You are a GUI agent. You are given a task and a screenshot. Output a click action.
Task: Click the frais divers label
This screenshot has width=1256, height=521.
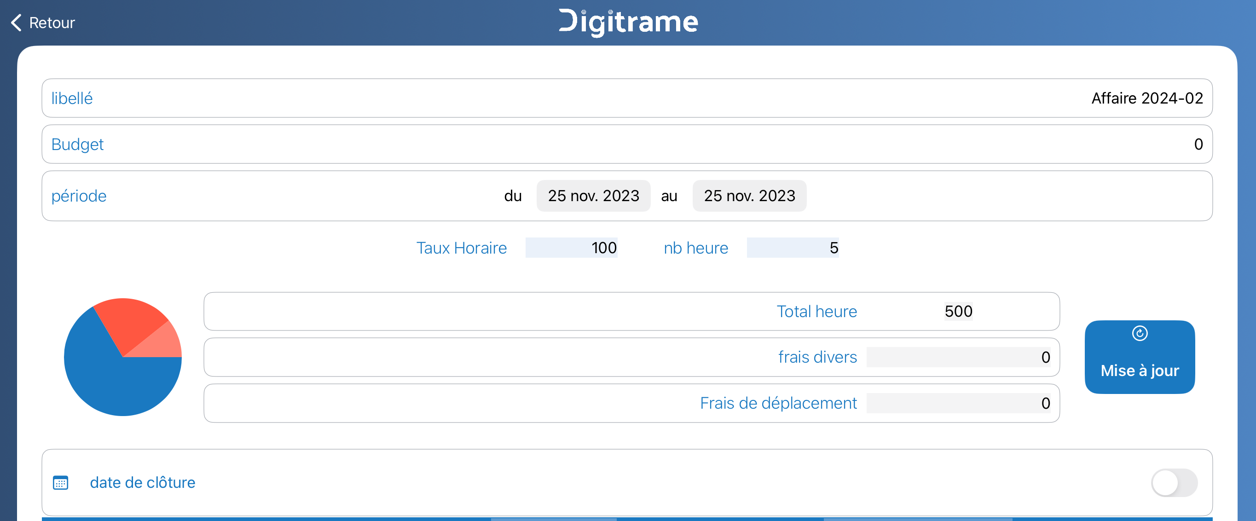[x=817, y=357]
